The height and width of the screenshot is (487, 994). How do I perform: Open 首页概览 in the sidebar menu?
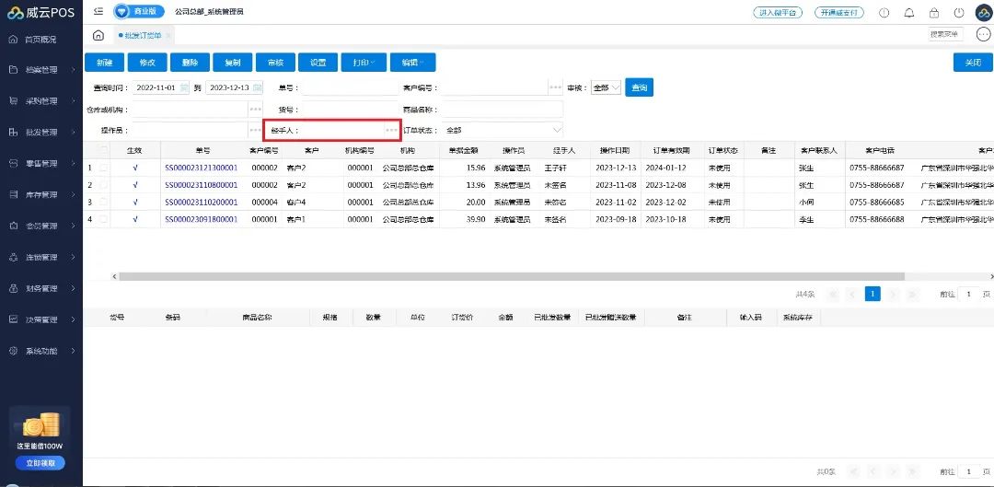point(40,40)
